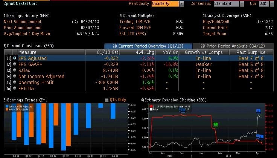This screenshot has width=277, height=158.
Task: Click Operating Profit value -308.000M
Action: 107,82
